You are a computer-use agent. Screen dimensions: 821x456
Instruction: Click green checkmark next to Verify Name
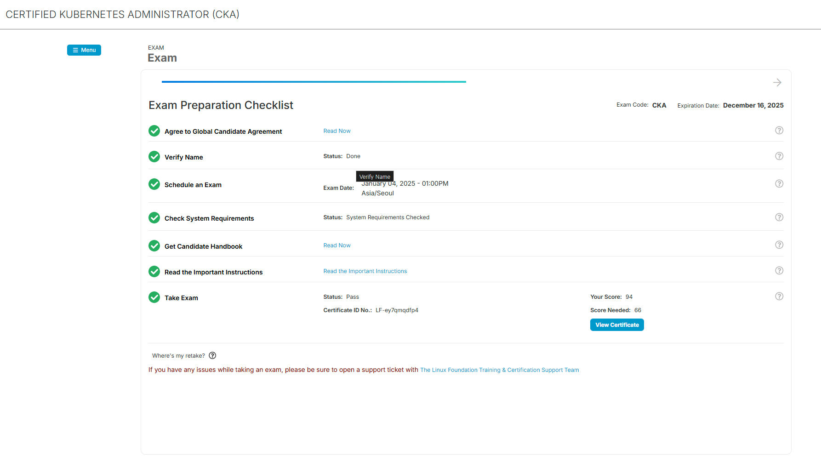click(154, 157)
